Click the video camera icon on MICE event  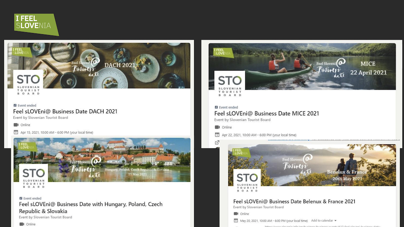coord(217,127)
